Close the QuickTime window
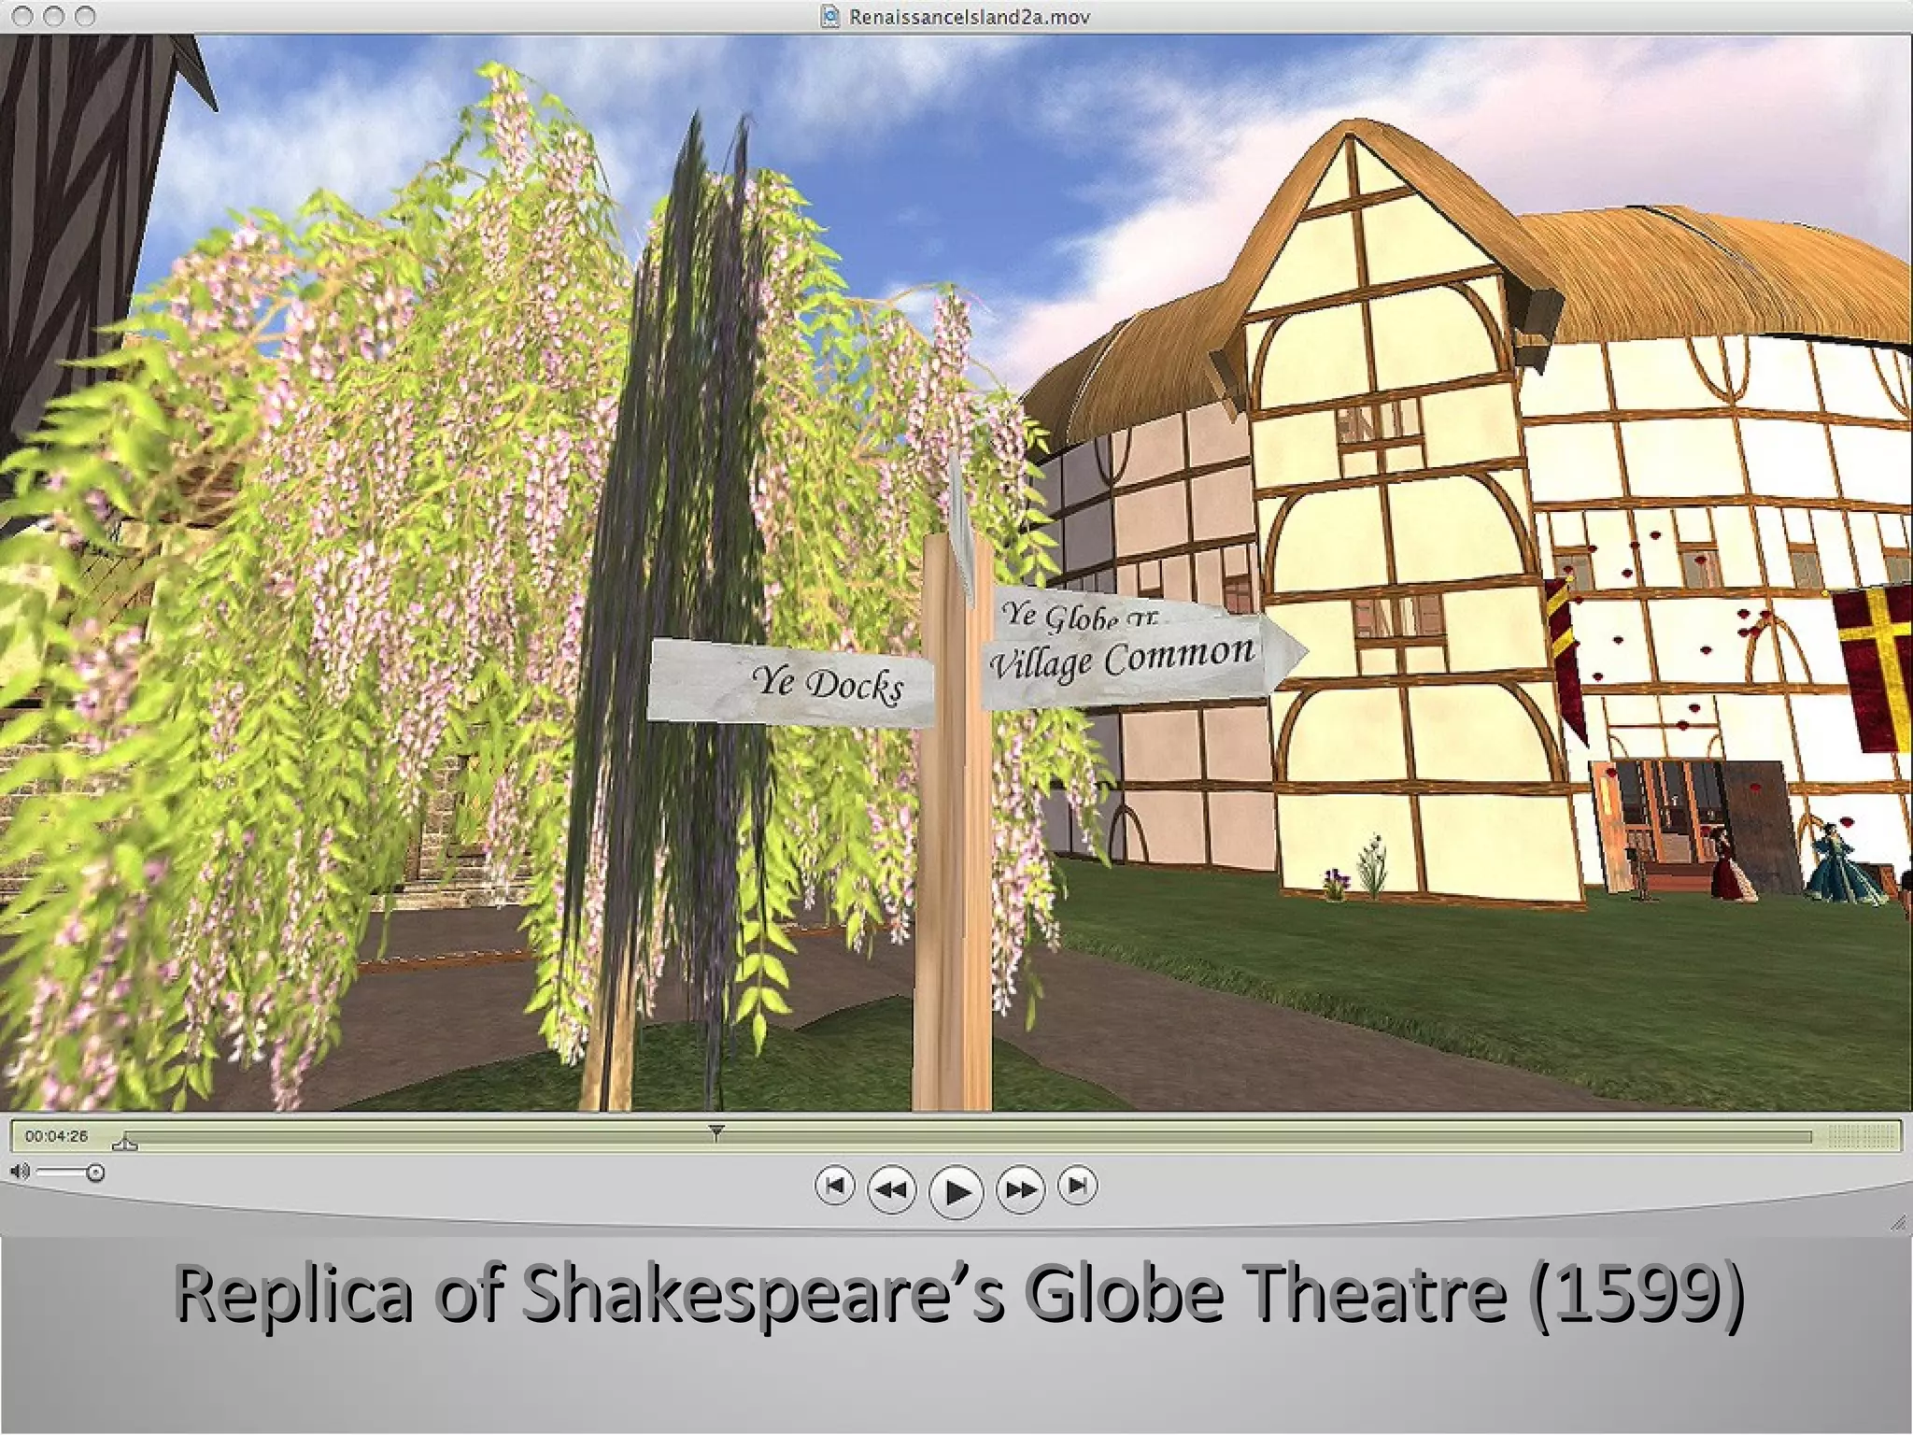The height and width of the screenshot is (1435, 1913). tap(24, 16)
